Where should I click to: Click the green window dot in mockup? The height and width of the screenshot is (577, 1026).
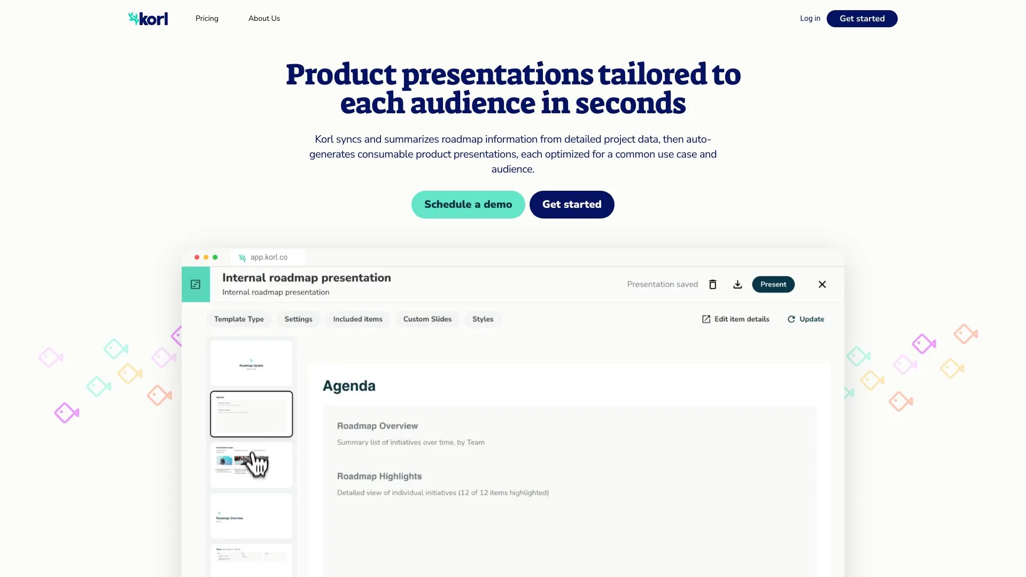coord(215,258)
